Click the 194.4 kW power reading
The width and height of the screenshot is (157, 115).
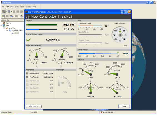coord(68,25)
